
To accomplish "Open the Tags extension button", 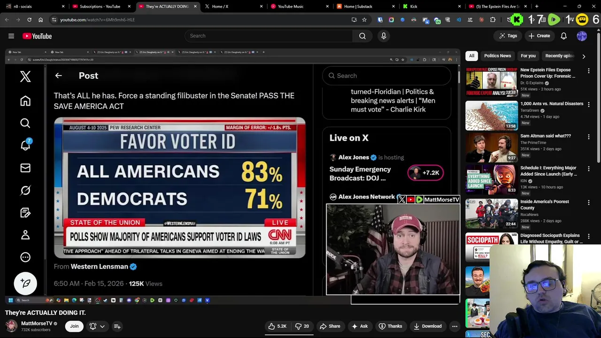I will pyautogui.click(x=508, y=36).
